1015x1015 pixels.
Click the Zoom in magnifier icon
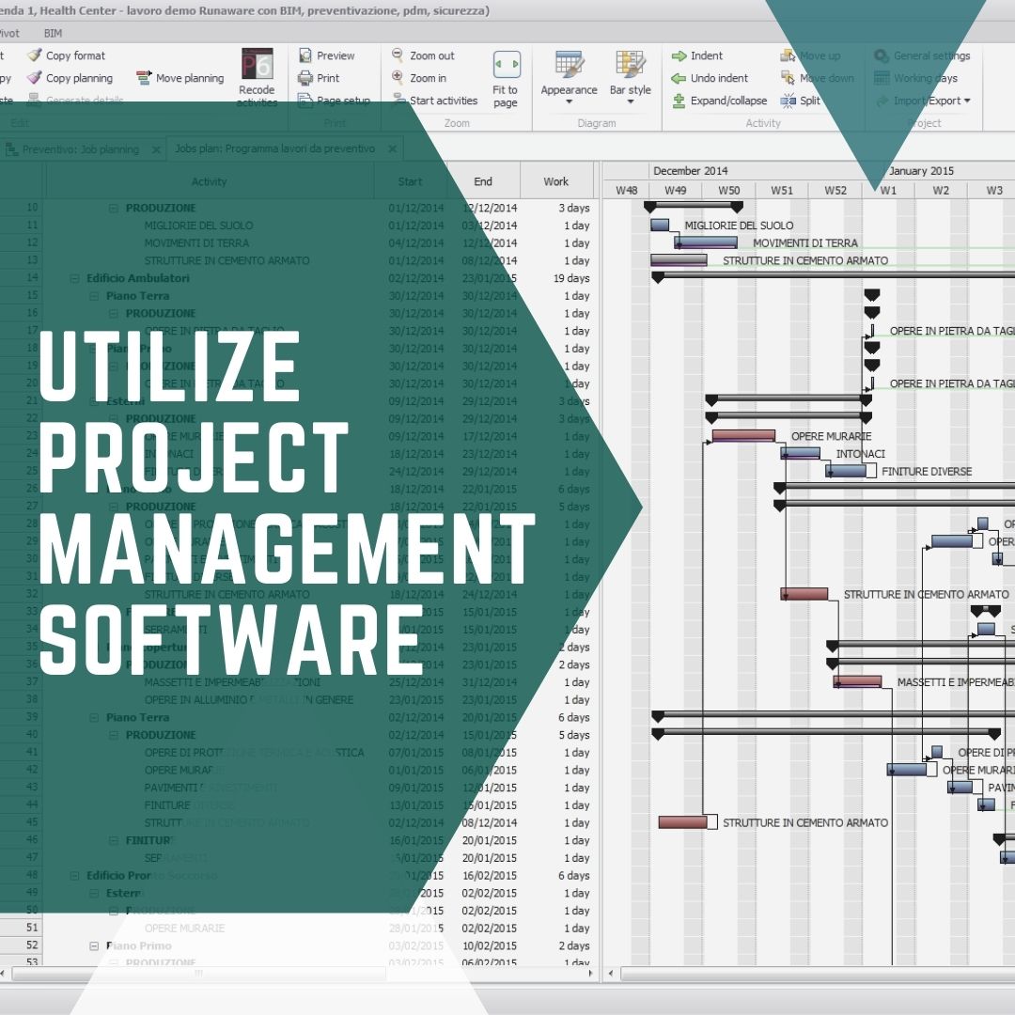click(398, 78)
